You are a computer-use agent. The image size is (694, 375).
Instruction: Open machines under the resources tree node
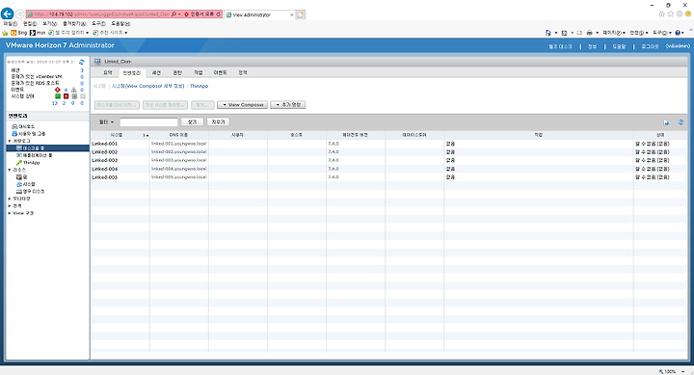(x=26, y=184)
